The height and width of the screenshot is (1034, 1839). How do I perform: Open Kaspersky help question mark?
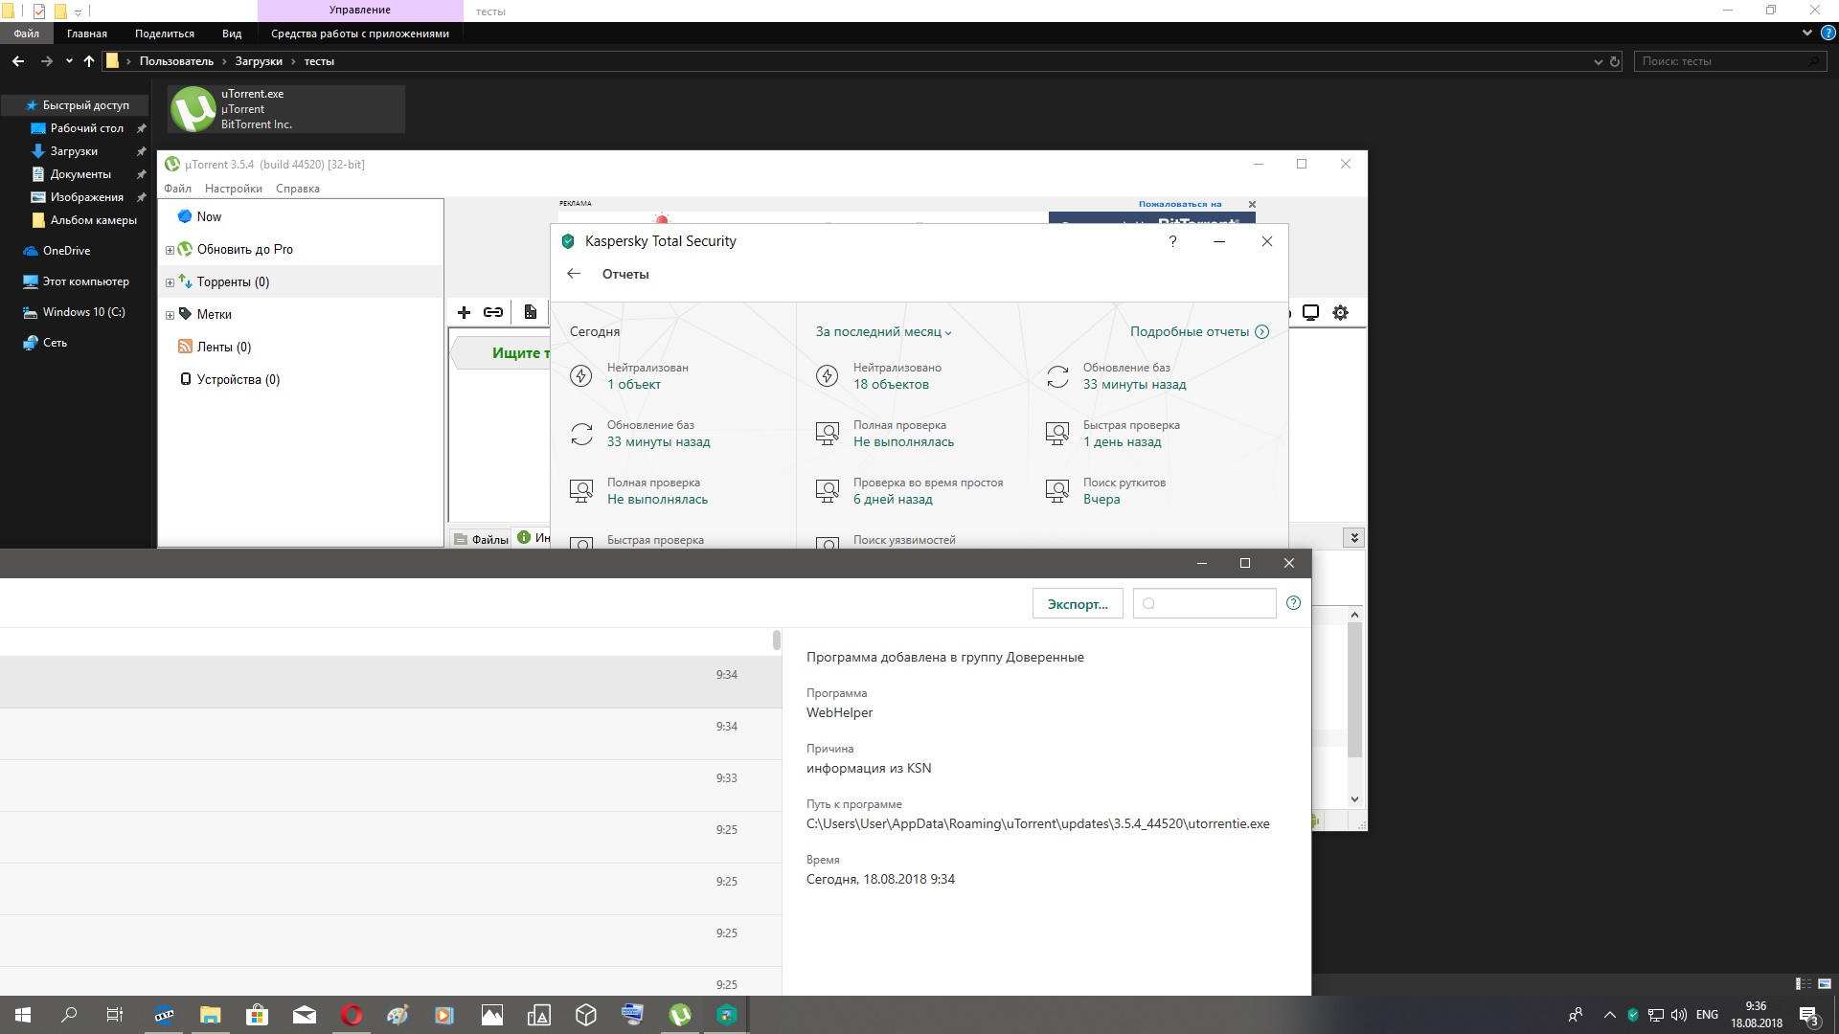click(1172, 241)
